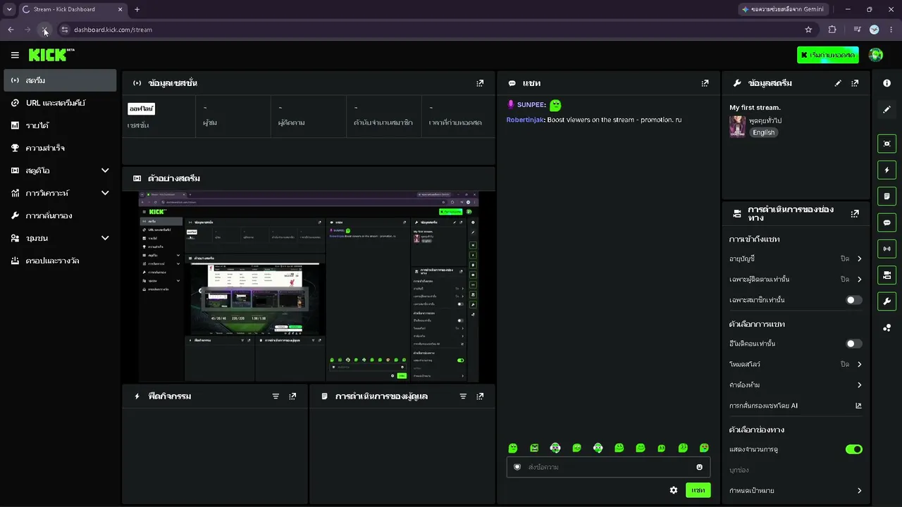Image resolution: width=902 pixels, height=507 pixels.
Task: Focus the chat message input field
Action: pyautogui.click(x=608, y=467)
